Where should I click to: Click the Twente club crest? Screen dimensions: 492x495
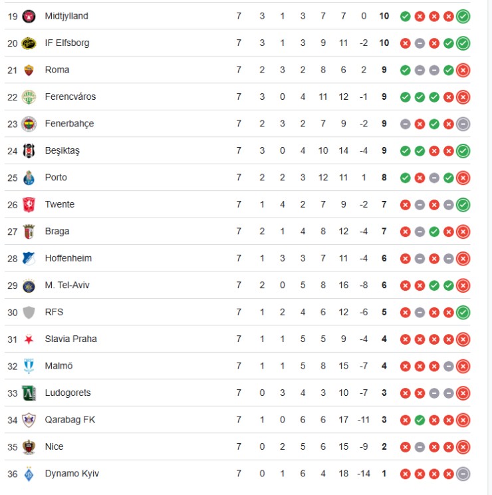(28, 205)
